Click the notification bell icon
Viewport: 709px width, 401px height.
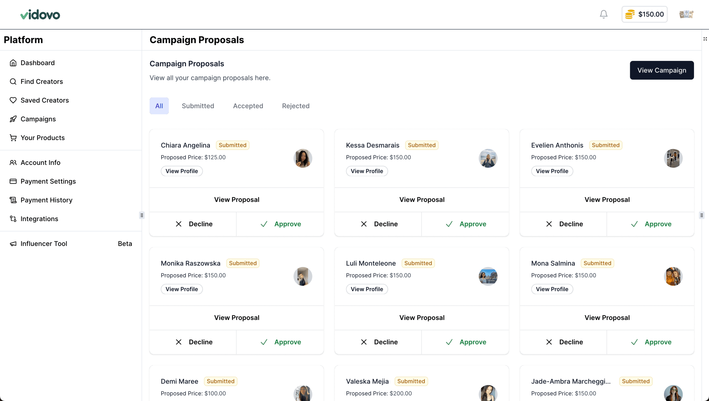[x=603, y=14]
